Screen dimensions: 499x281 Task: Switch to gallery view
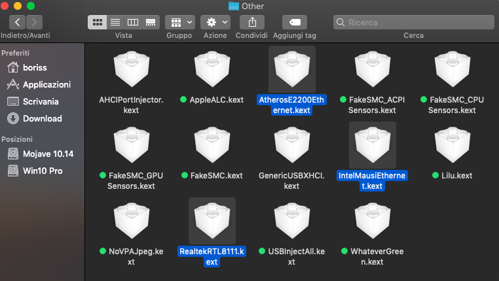[x=151, y=22]
